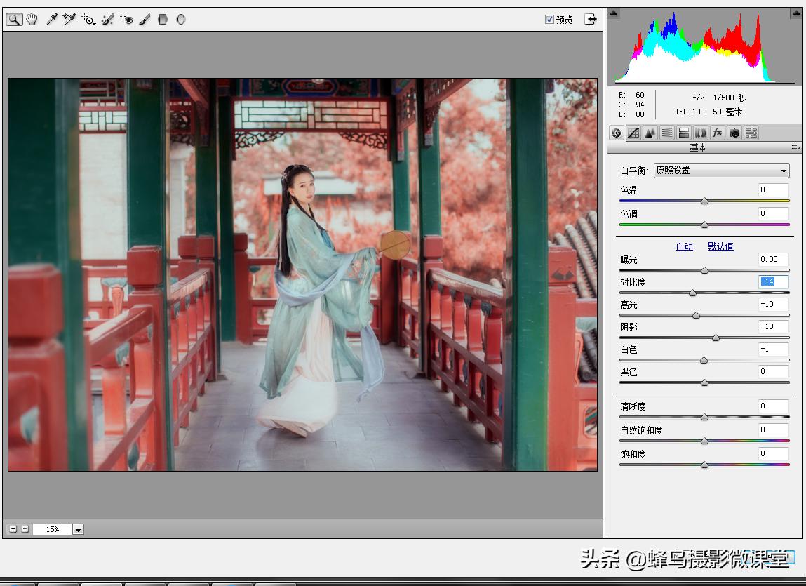Select the Adjustment Brush tool
This screenshot has width=806, height=586.
point(145,20)
